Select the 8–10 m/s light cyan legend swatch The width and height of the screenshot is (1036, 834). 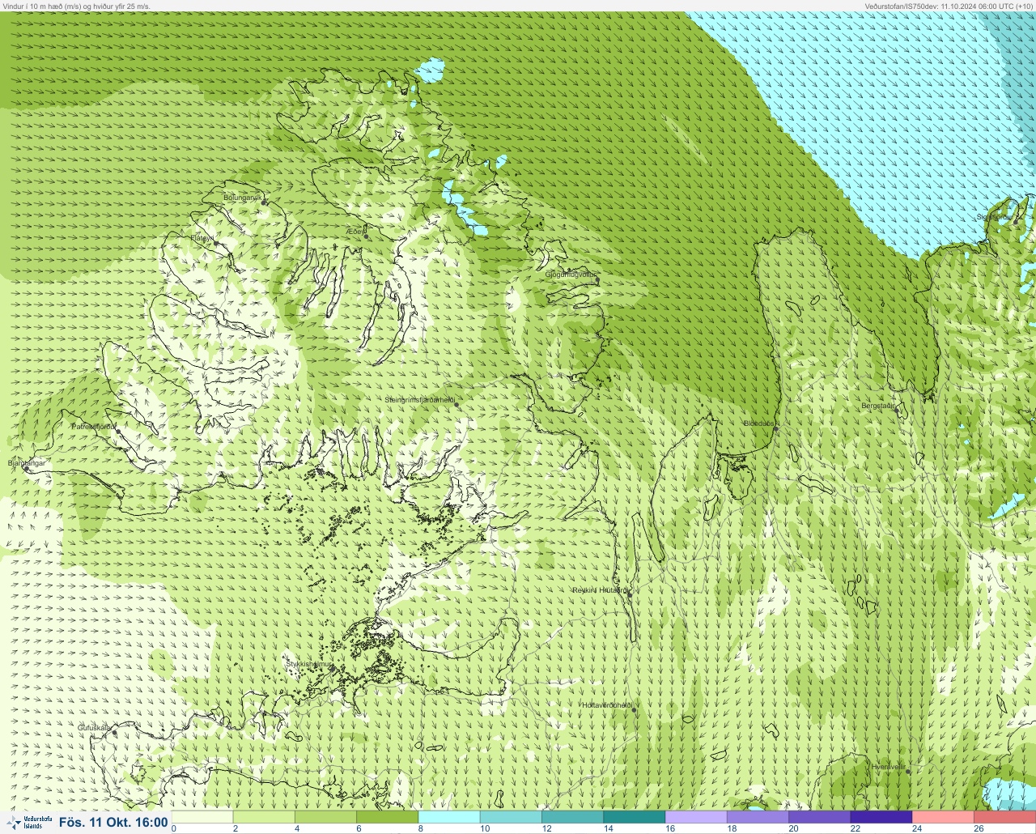[448, 817]
